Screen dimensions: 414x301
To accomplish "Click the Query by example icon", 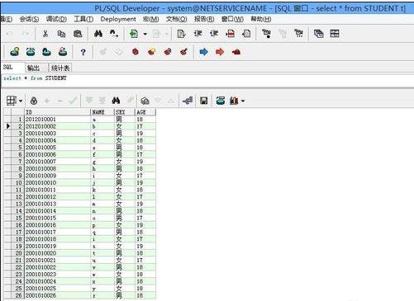I will point(145,101).
